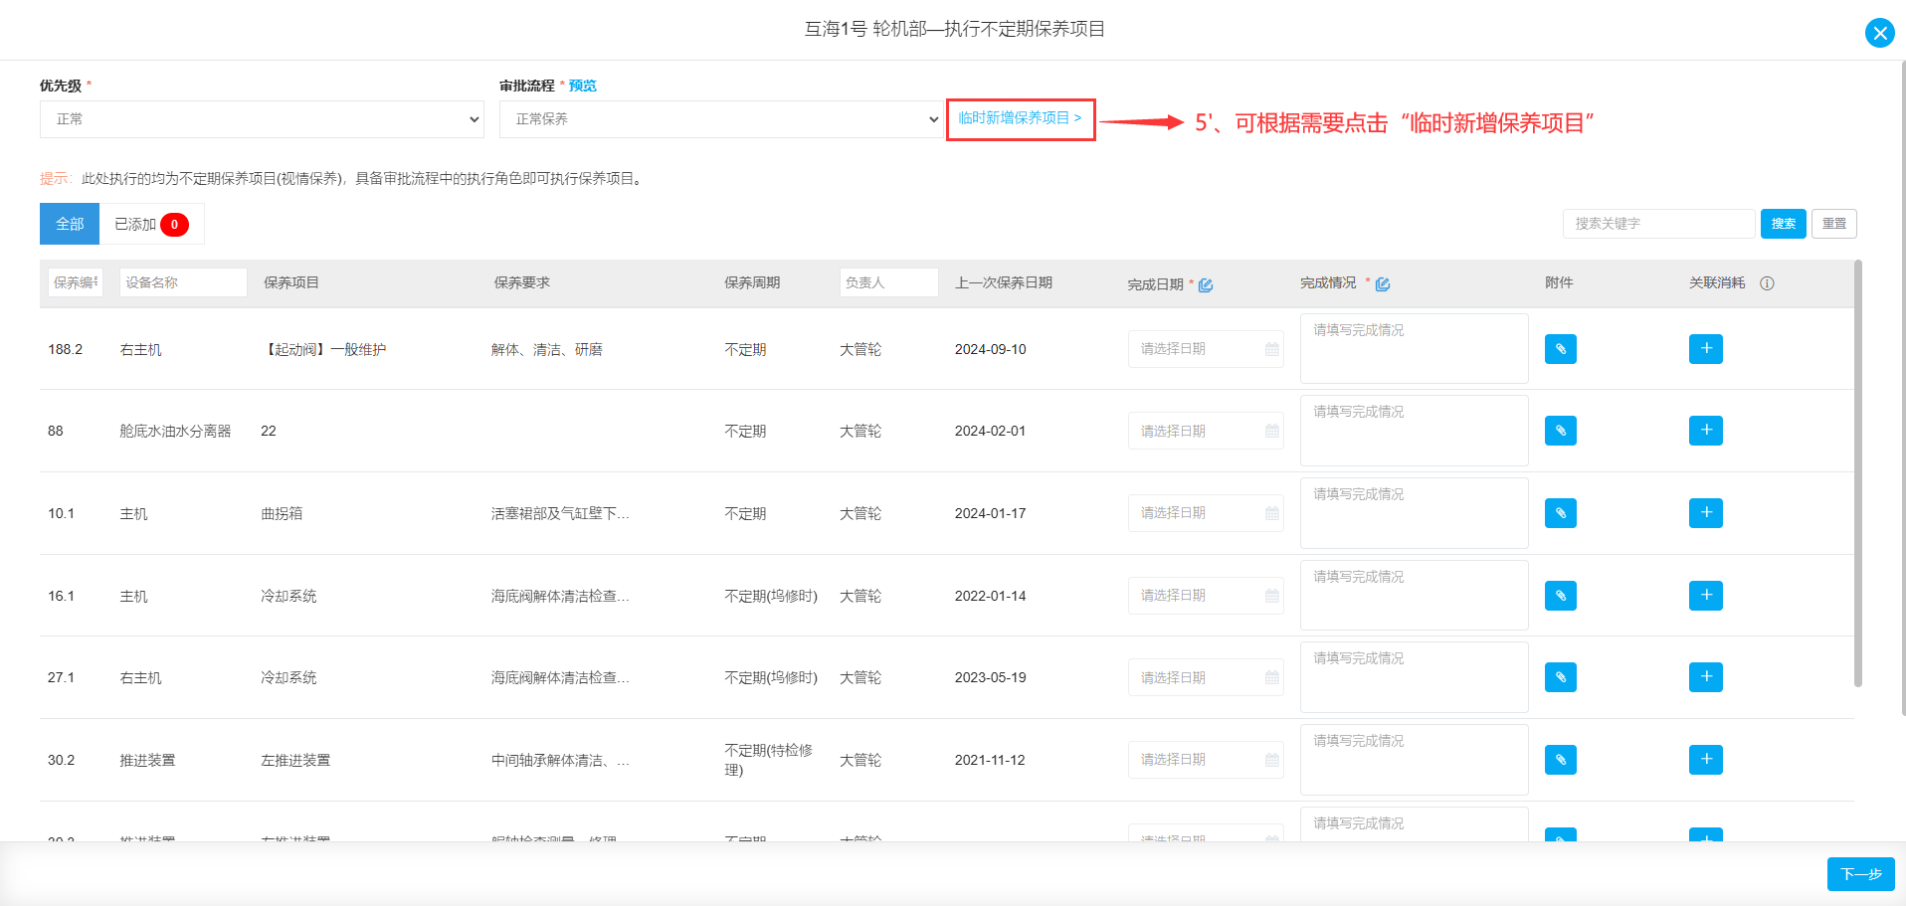Click the 完成情况 textarea for row 10.1
1906x906 pixels.
[x=1414, y=513]
